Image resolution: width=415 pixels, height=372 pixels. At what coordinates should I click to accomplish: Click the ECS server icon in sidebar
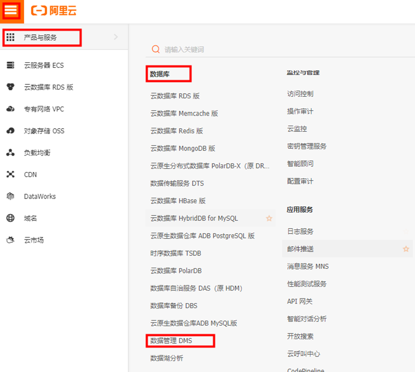[x=10, y=65]
